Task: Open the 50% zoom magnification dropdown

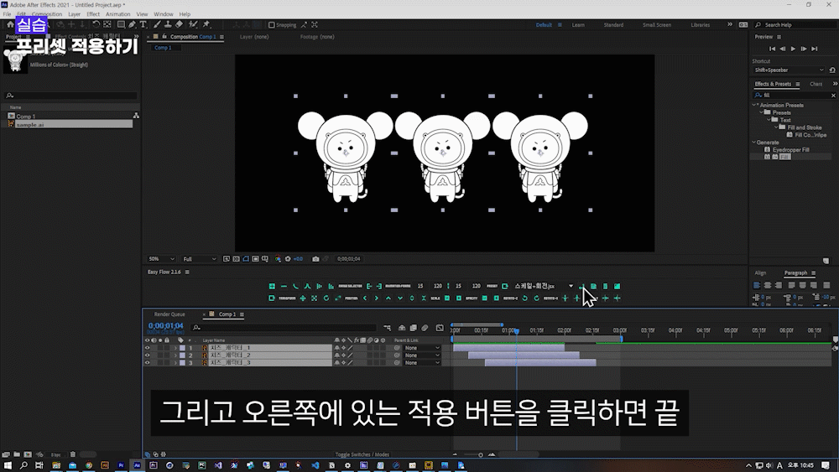Action: pyautogui.click(x=162, y=259)
